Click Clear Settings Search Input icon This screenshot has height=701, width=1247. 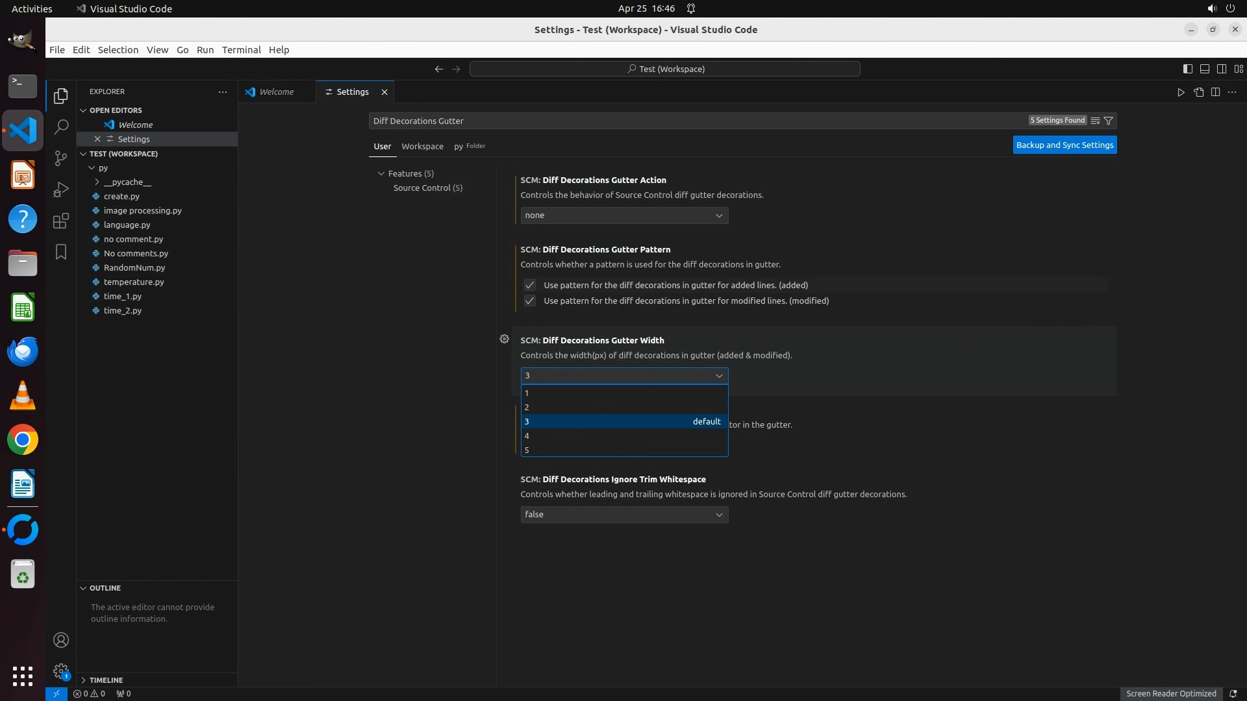point(1095,121)
